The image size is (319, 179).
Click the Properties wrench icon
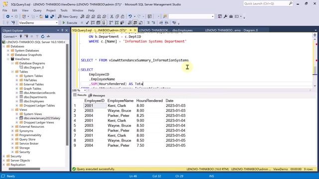(x=225, y=16)
